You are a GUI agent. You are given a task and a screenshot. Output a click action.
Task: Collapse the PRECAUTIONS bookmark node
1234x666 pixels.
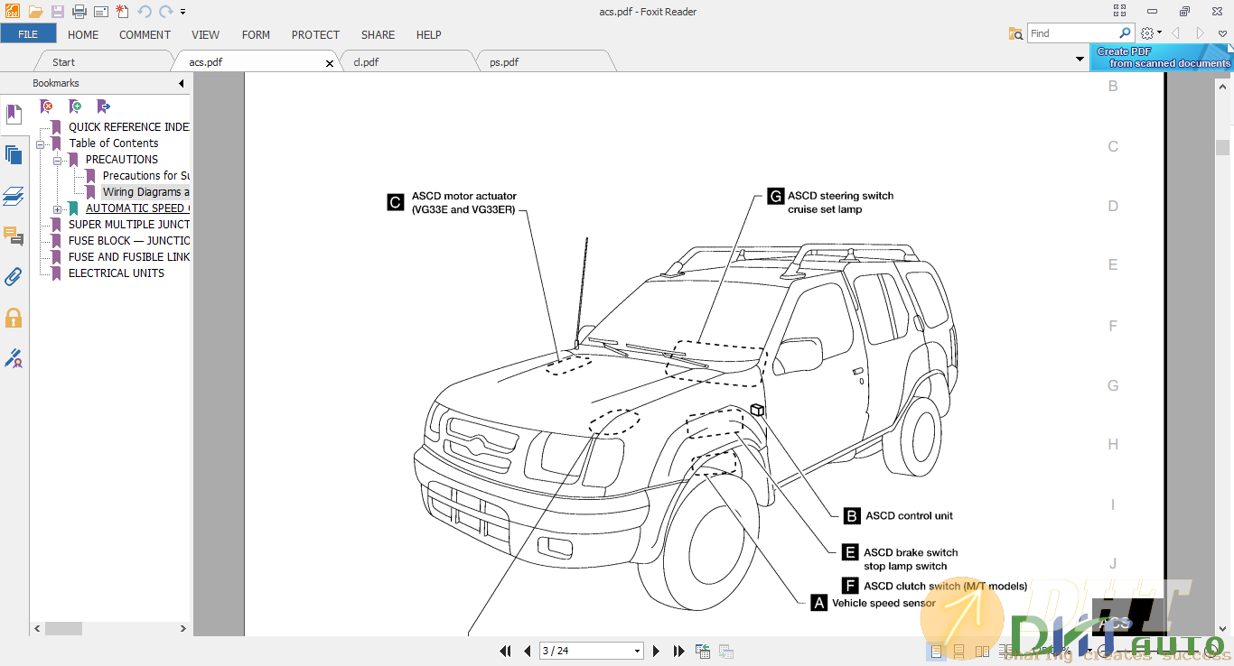coord(57,160)
